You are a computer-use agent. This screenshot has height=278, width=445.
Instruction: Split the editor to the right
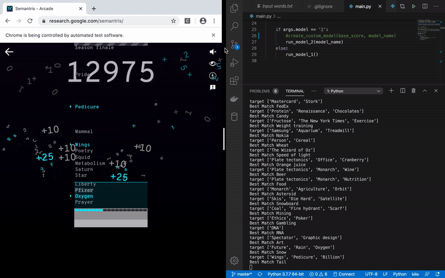[425, 6]
